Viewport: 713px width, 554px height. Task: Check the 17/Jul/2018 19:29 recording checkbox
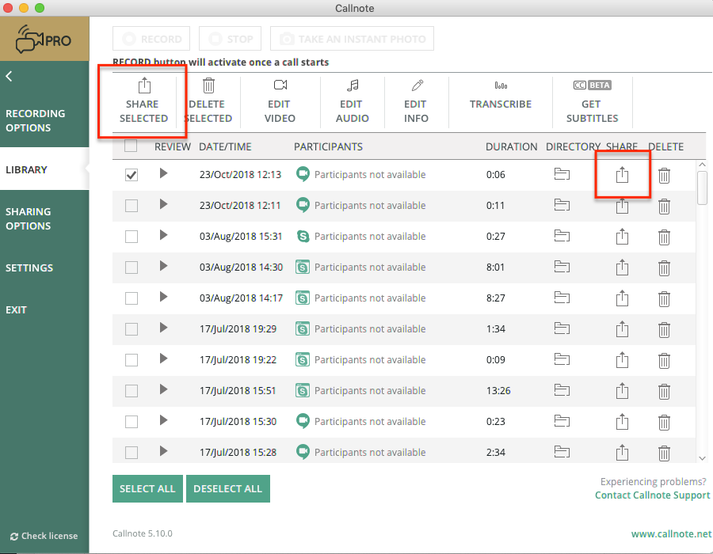[132, 329]
